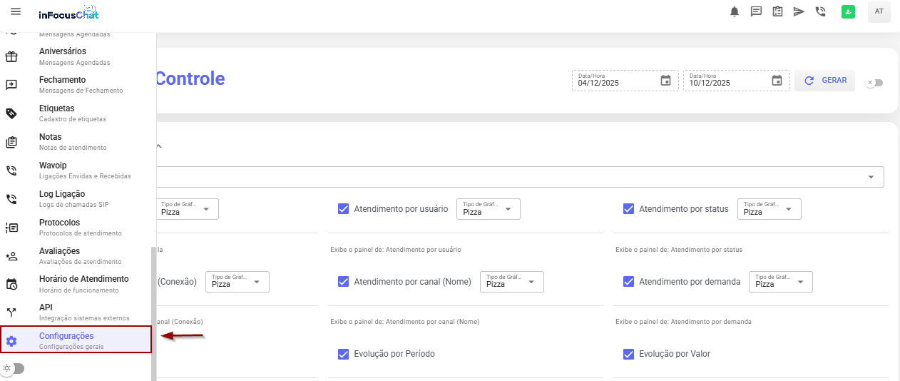Open chart type dropdown for Atendimento por demanda

[780, 282]
